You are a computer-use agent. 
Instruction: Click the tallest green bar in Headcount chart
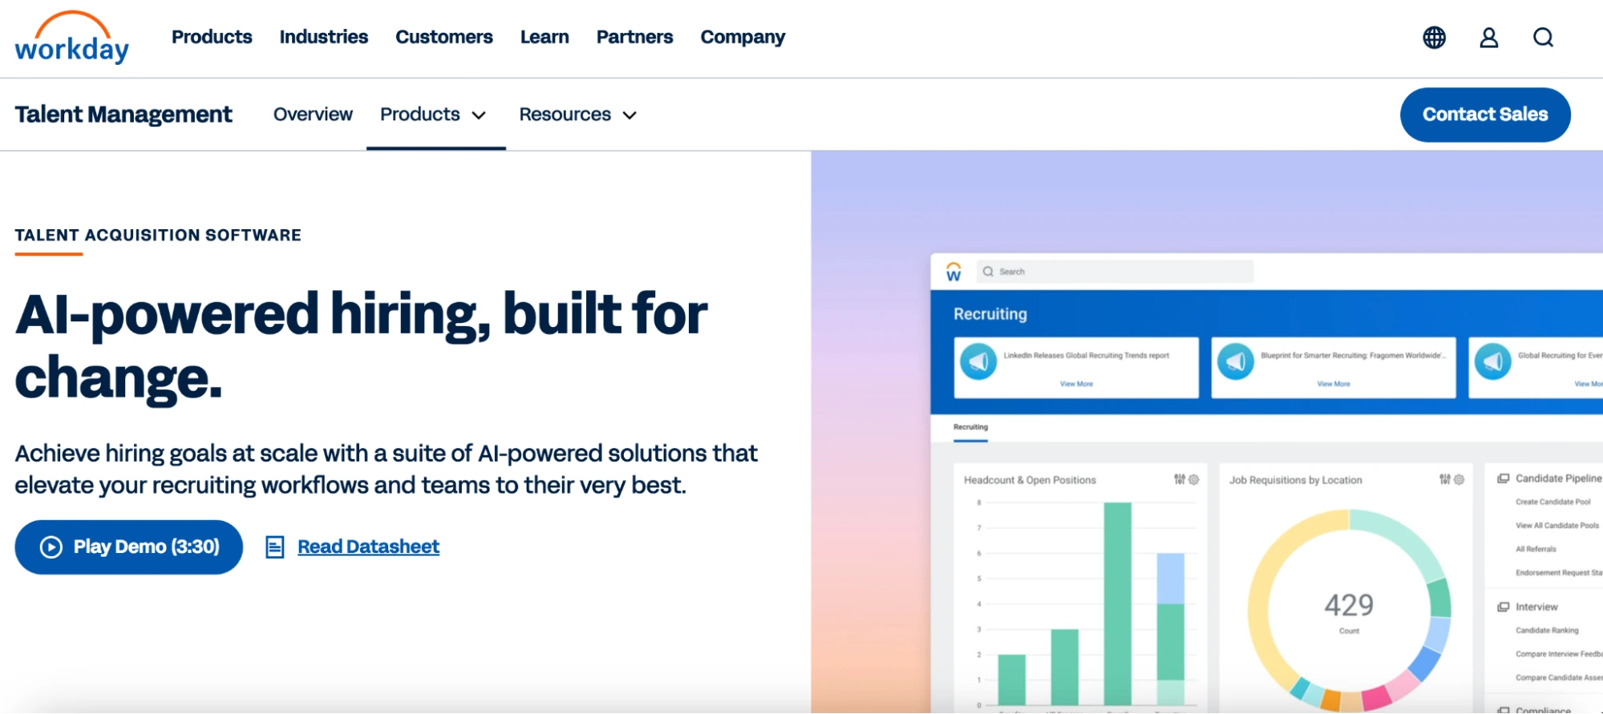pyautogui.click(x=1117, y=603)
